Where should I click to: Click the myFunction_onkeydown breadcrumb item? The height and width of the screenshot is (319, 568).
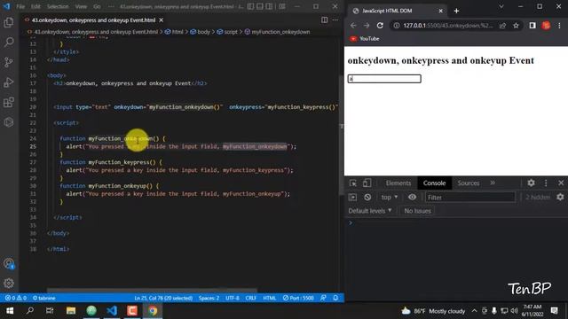278,32
